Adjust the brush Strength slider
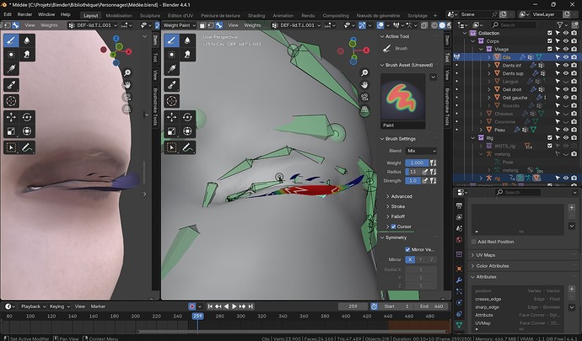582x341 pixels. 412,180
